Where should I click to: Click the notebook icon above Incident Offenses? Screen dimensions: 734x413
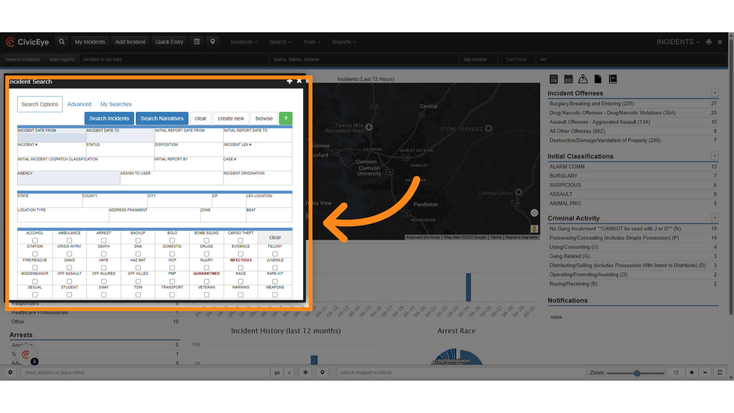pyautogui.click(x=613, y=79)
